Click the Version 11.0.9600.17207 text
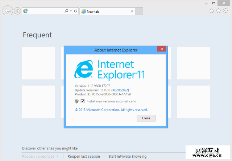This screenshot has height=161, width=232. click(x=92, y=86)
